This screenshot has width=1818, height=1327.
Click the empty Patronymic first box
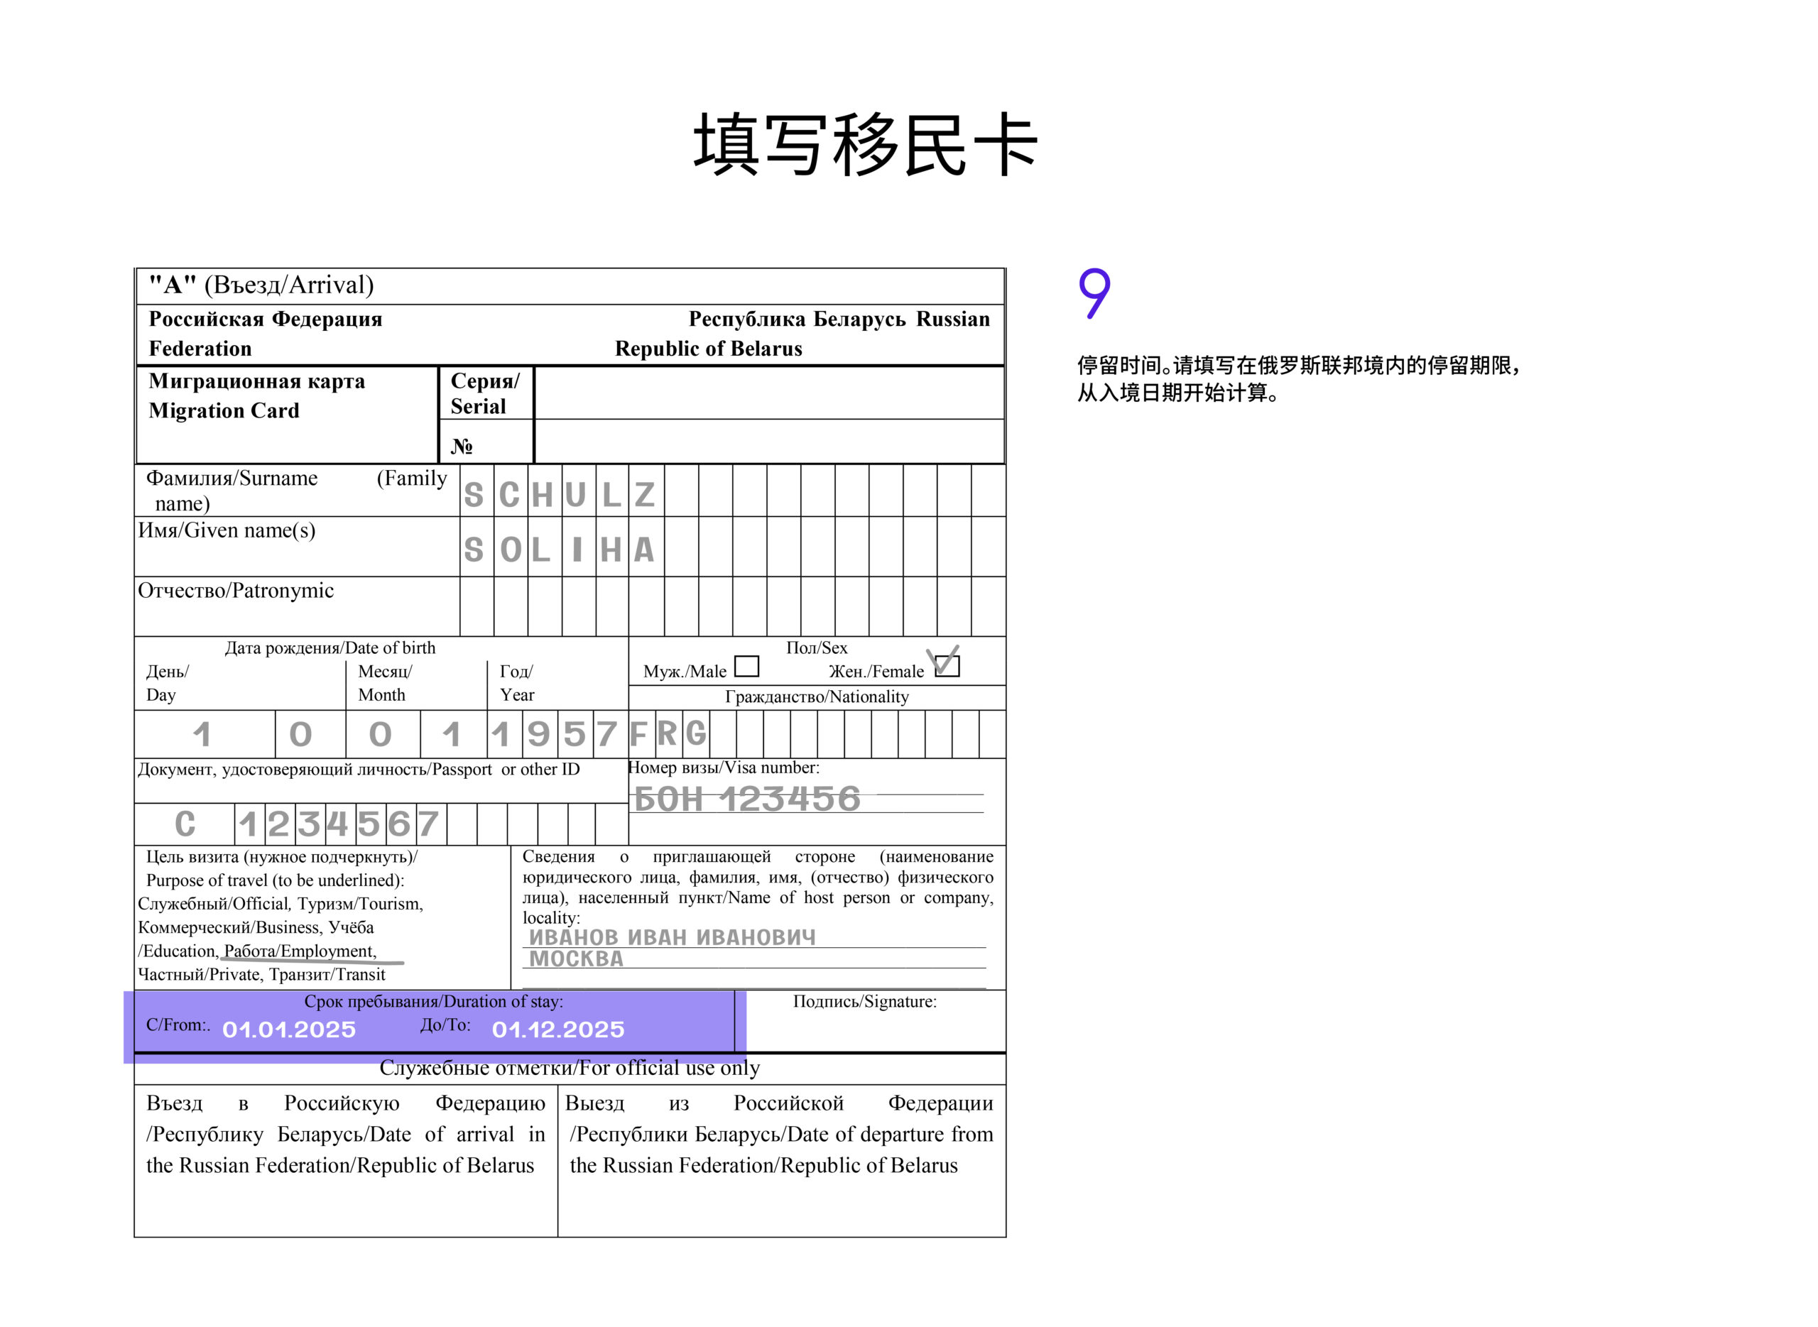tap(477, 606)
